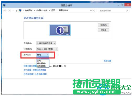Screen dimensions: 132x96
Task: Expand breadcrumb arrow after 控制面板
Action: click(x=34, y=11)
